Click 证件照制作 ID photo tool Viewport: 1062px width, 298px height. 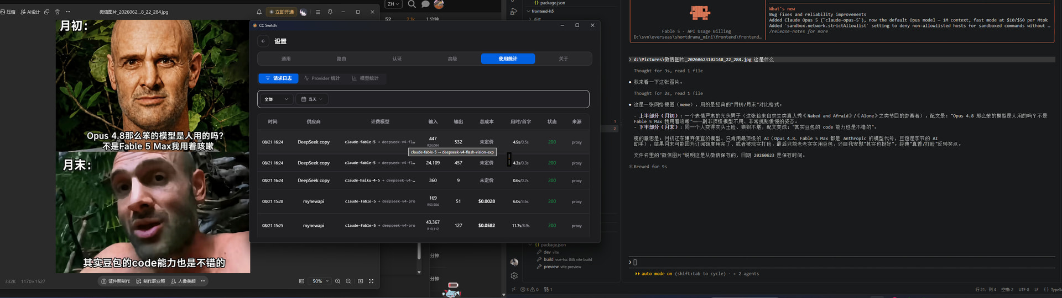116,281
